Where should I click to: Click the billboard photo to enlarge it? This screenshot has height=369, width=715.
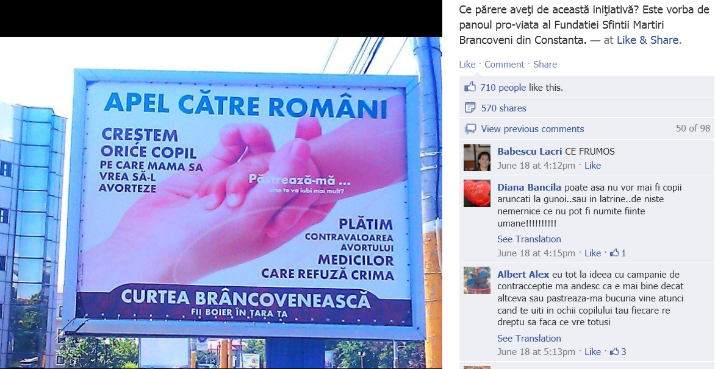(x=221, y=203)
